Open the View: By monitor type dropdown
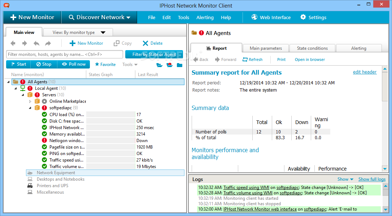 [78, 32]
